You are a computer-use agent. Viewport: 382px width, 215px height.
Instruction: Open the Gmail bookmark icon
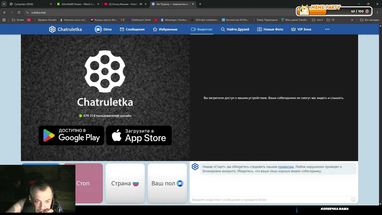(122, 20)
